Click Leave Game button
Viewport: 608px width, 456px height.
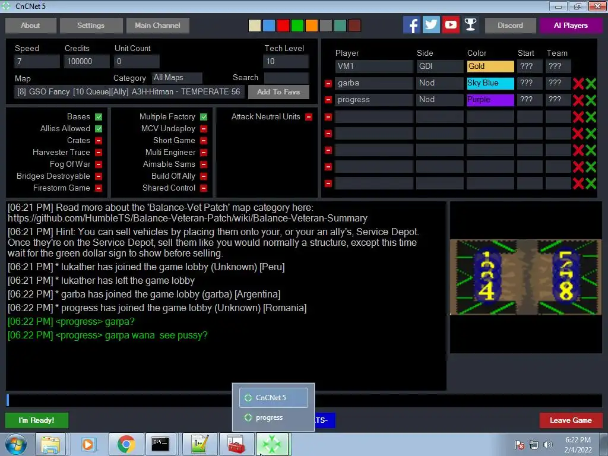tap(571, 420)
